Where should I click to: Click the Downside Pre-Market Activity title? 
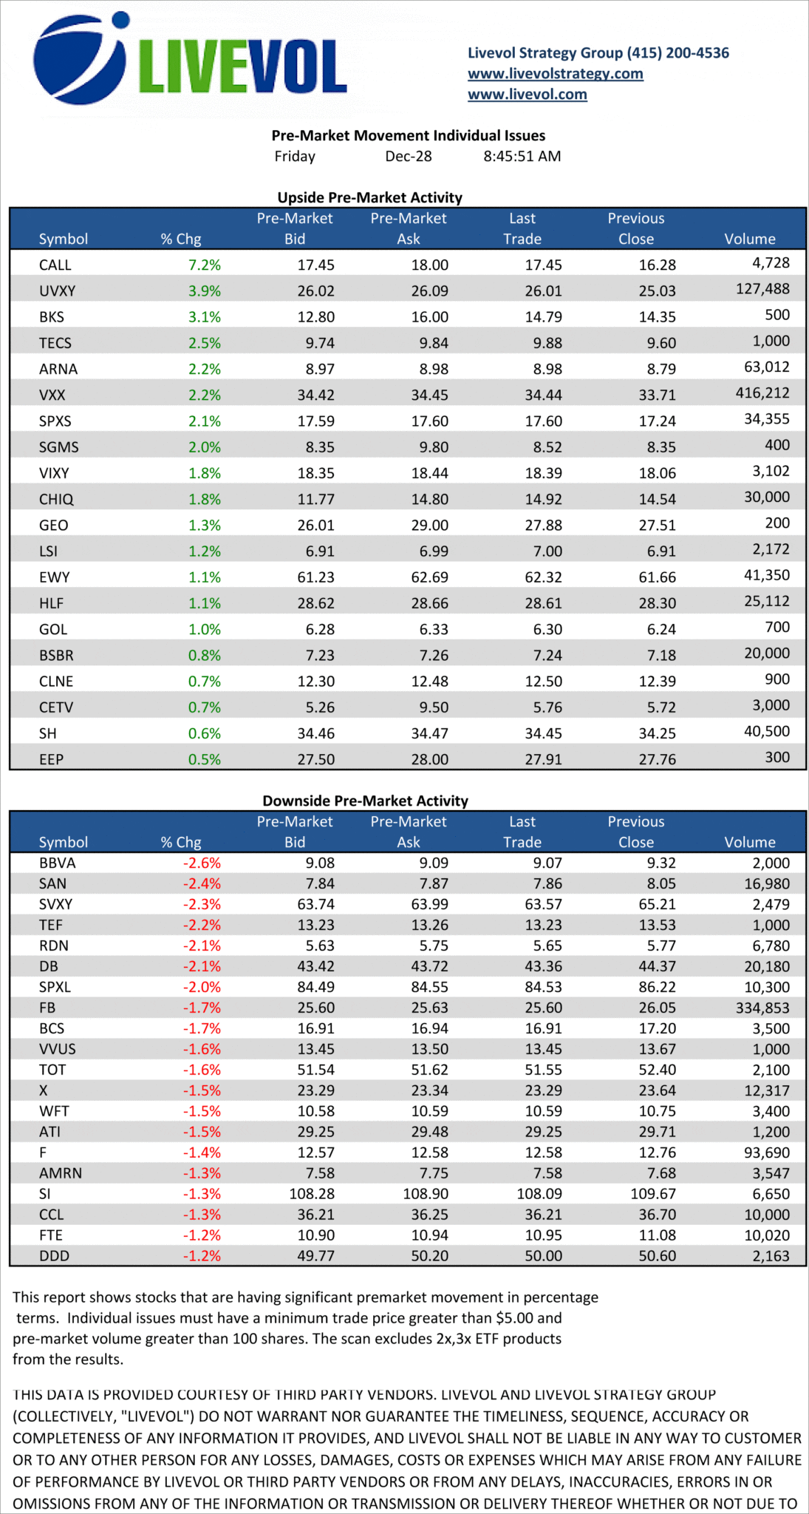[x=365, y=801]
